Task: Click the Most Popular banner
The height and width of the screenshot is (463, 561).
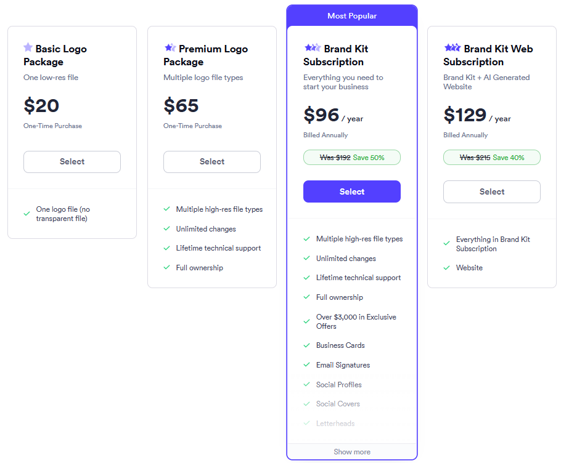Action: pos(352,15)
